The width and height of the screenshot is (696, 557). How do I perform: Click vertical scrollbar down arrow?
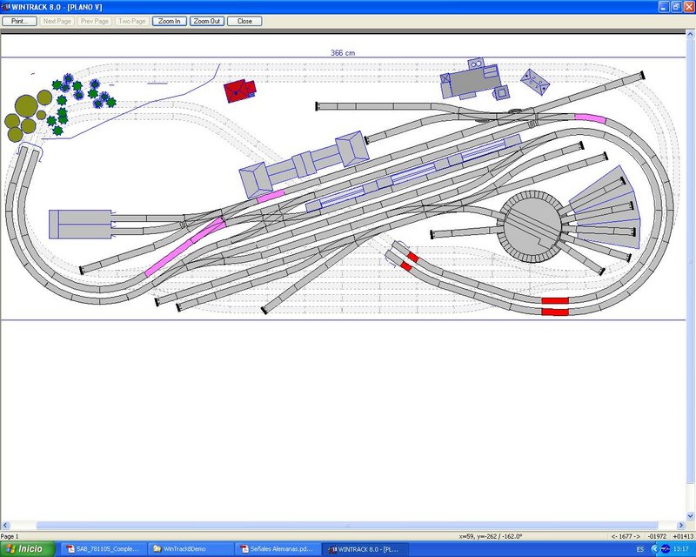(690, 516)
